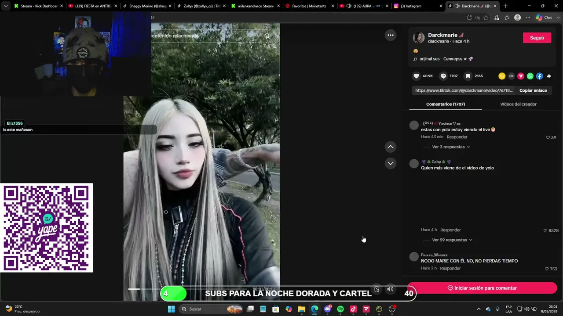Reply to Yosimar's comment with Responder
The width and height of the screenshot is (563, 316).
coord(457,137)
